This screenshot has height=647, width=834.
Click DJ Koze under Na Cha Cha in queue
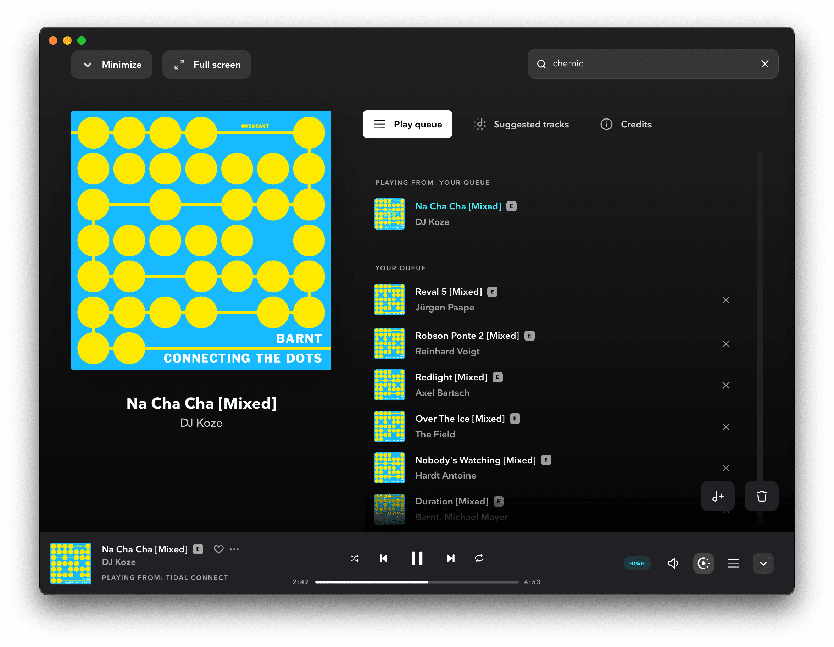click(432, 222)
